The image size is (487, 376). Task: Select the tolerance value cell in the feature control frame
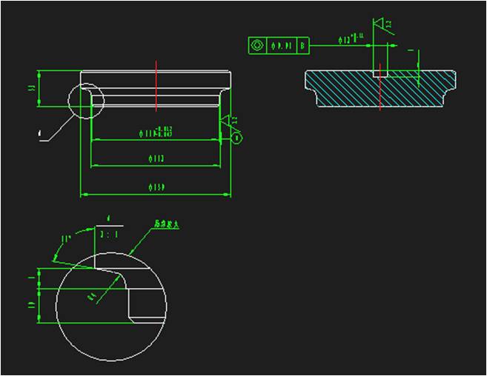[x=281, y=46]
